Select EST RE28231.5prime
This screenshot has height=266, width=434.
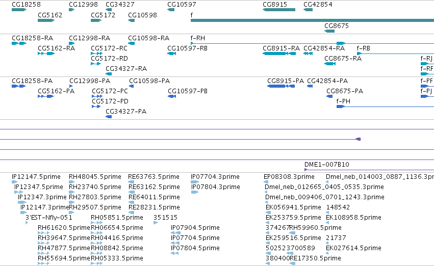point(154,207)
